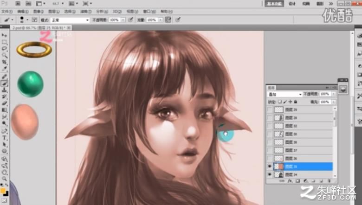Open brush flow slider arrow
The height and width of the screenshot is (205, 362).
click(160, 20)
